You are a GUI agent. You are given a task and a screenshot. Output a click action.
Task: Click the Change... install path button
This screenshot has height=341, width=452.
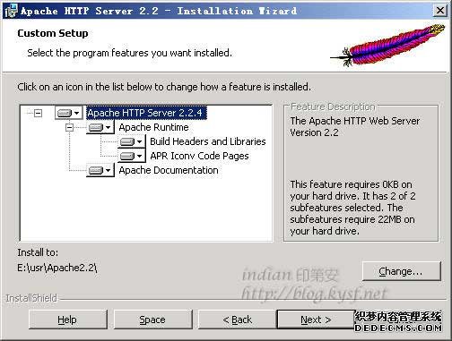point(402,271)
